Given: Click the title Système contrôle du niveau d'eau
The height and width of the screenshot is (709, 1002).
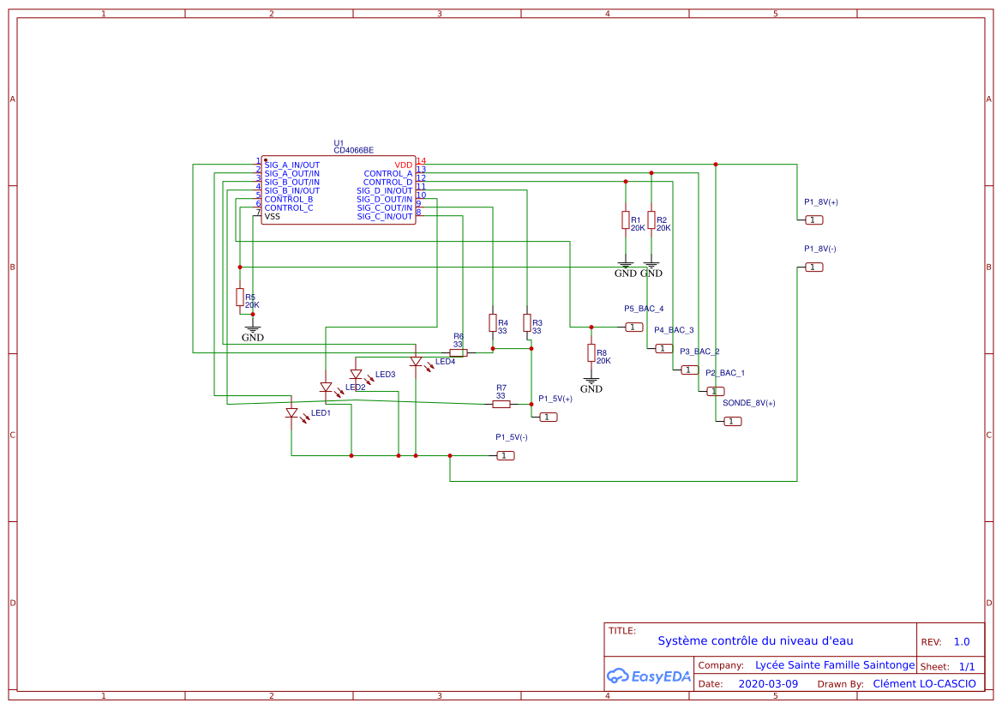Looking at the screenshot, I should pos(756,640).
